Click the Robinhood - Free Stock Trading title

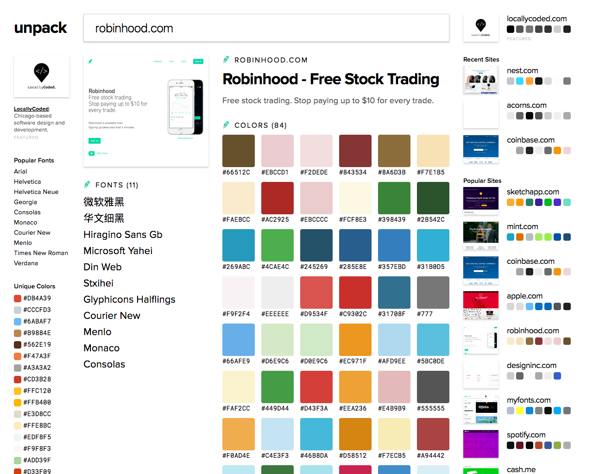pyautogui.click(x=331, y=79)
